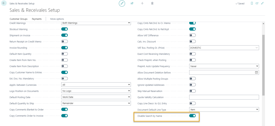Open the Customer Groups menu

click(19, 19)
